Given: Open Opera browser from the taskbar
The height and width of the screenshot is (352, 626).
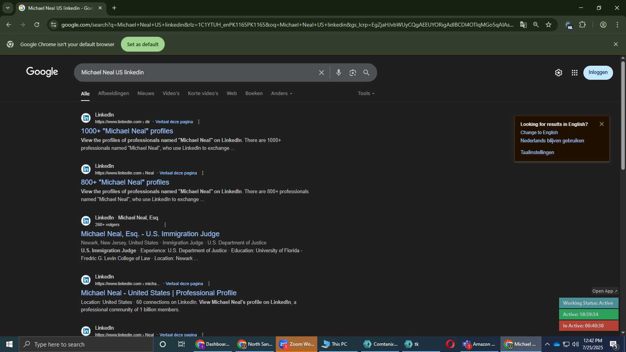Looking at the screenshot, I should [x=450, y=344].
